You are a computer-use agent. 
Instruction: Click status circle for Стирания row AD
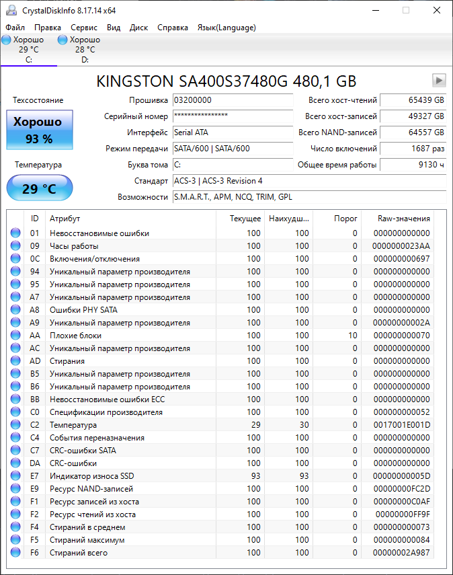pyautogui.click(x=15, y=361)
